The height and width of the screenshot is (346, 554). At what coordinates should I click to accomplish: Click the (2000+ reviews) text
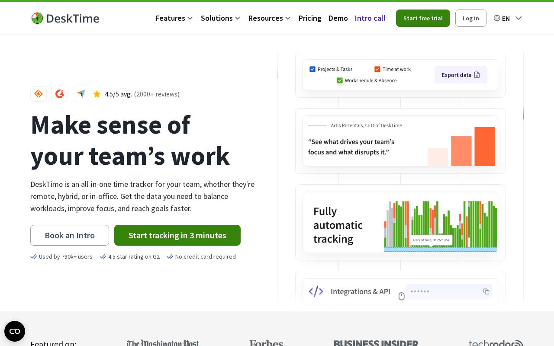(x=157, y=94)
